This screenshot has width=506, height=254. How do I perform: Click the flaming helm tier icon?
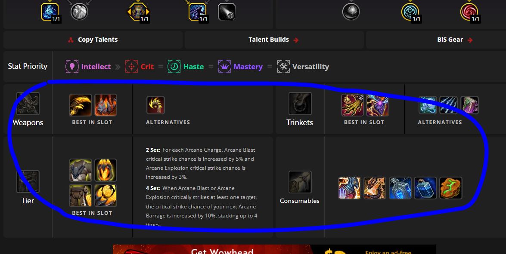[106, 170]
